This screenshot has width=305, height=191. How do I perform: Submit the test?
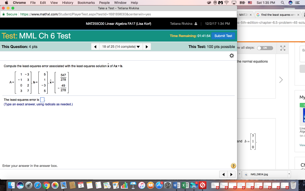coord(223,36)
